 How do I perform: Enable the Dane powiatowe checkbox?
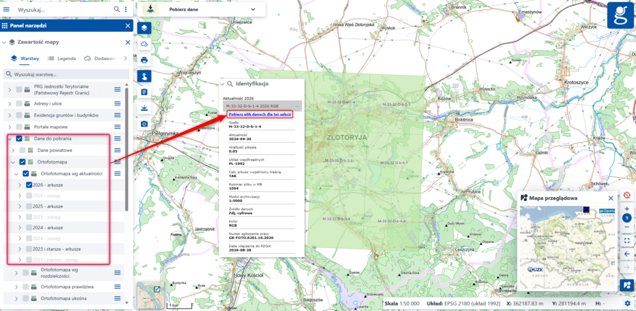(x=22, y=150)
